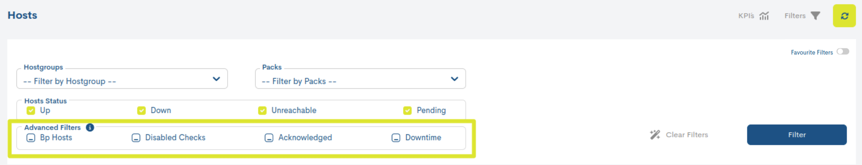
Task: Toggle the Favourite Filters switch
Action: point(843,52)
